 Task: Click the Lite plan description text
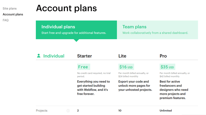(x=135, y=86)
